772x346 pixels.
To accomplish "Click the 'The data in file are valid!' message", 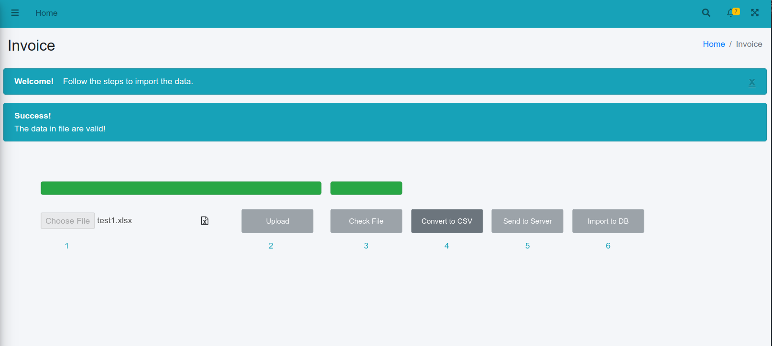I will click(60, 129).
